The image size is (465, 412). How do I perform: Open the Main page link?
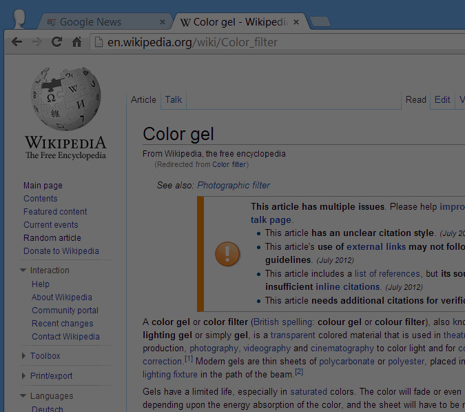point(43,186)
